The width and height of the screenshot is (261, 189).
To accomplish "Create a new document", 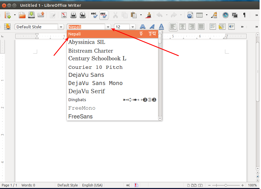I will point(8,15).
